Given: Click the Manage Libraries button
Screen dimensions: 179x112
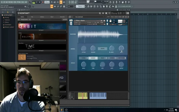Looking at the screenshot, I should tap(24, 19).
